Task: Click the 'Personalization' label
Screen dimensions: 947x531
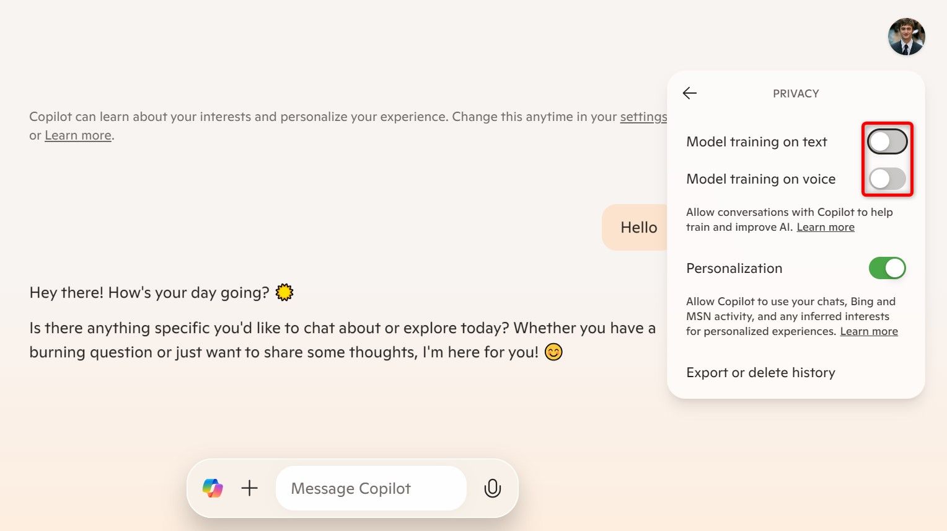Action: [734, 269]
